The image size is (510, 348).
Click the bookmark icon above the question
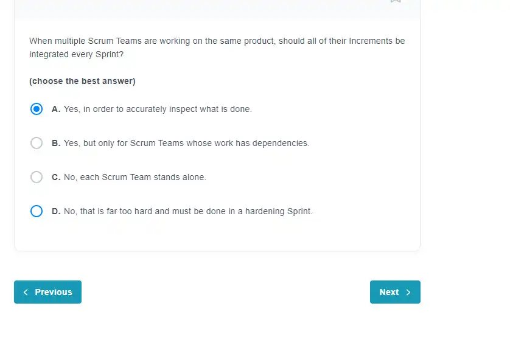click(396, 1)
